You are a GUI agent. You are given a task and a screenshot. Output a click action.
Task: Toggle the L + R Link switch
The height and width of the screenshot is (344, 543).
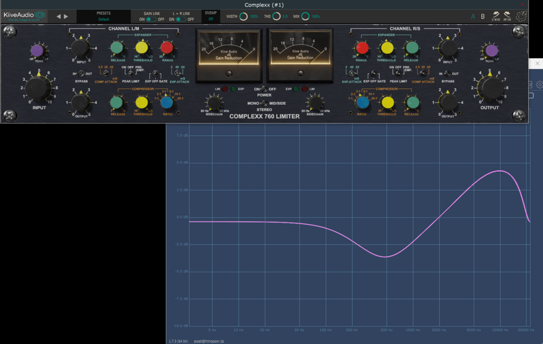(180, 20)
